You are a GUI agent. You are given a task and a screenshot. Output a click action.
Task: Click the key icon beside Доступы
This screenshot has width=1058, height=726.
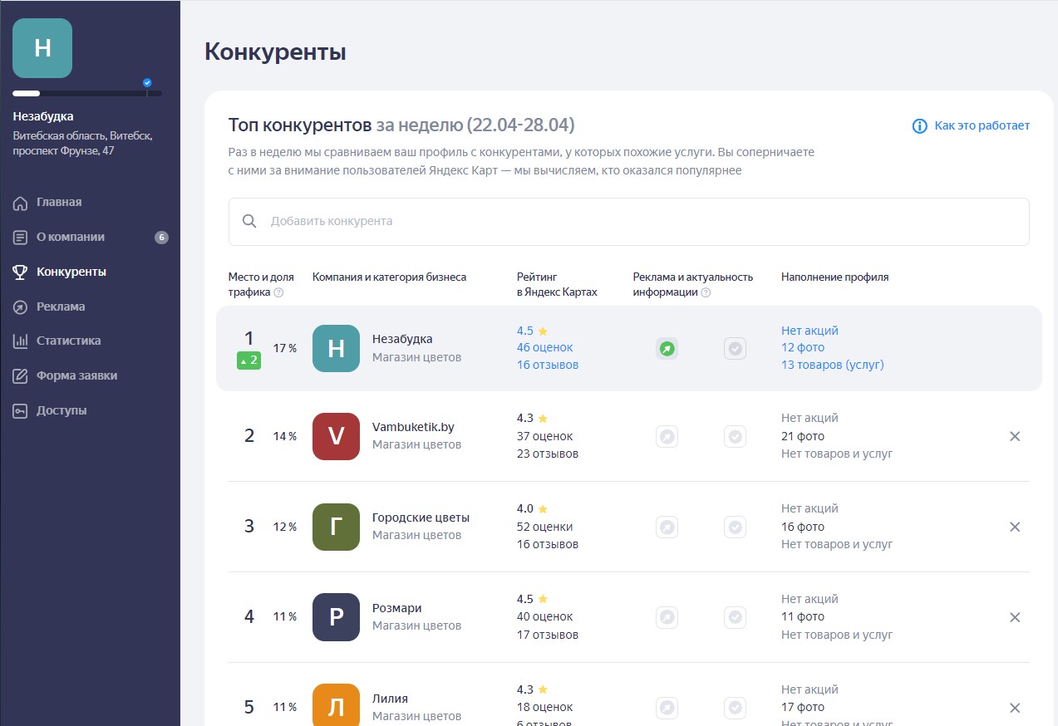pos(21,410)
